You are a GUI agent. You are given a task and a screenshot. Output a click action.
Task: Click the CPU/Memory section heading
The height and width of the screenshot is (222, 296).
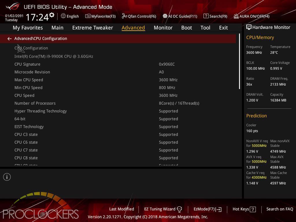click(x=260, y=38)
